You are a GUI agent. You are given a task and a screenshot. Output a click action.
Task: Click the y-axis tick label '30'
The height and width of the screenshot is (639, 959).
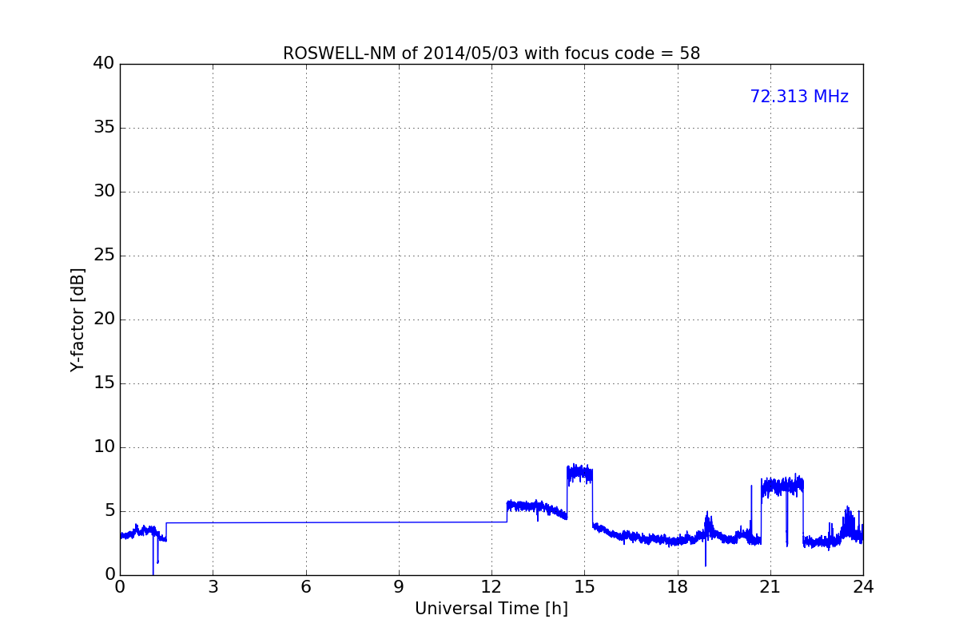(104, 192)
